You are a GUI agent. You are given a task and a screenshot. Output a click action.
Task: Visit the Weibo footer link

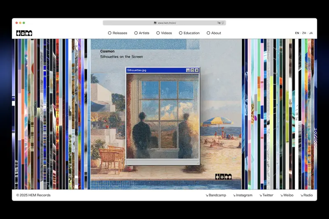287,195
